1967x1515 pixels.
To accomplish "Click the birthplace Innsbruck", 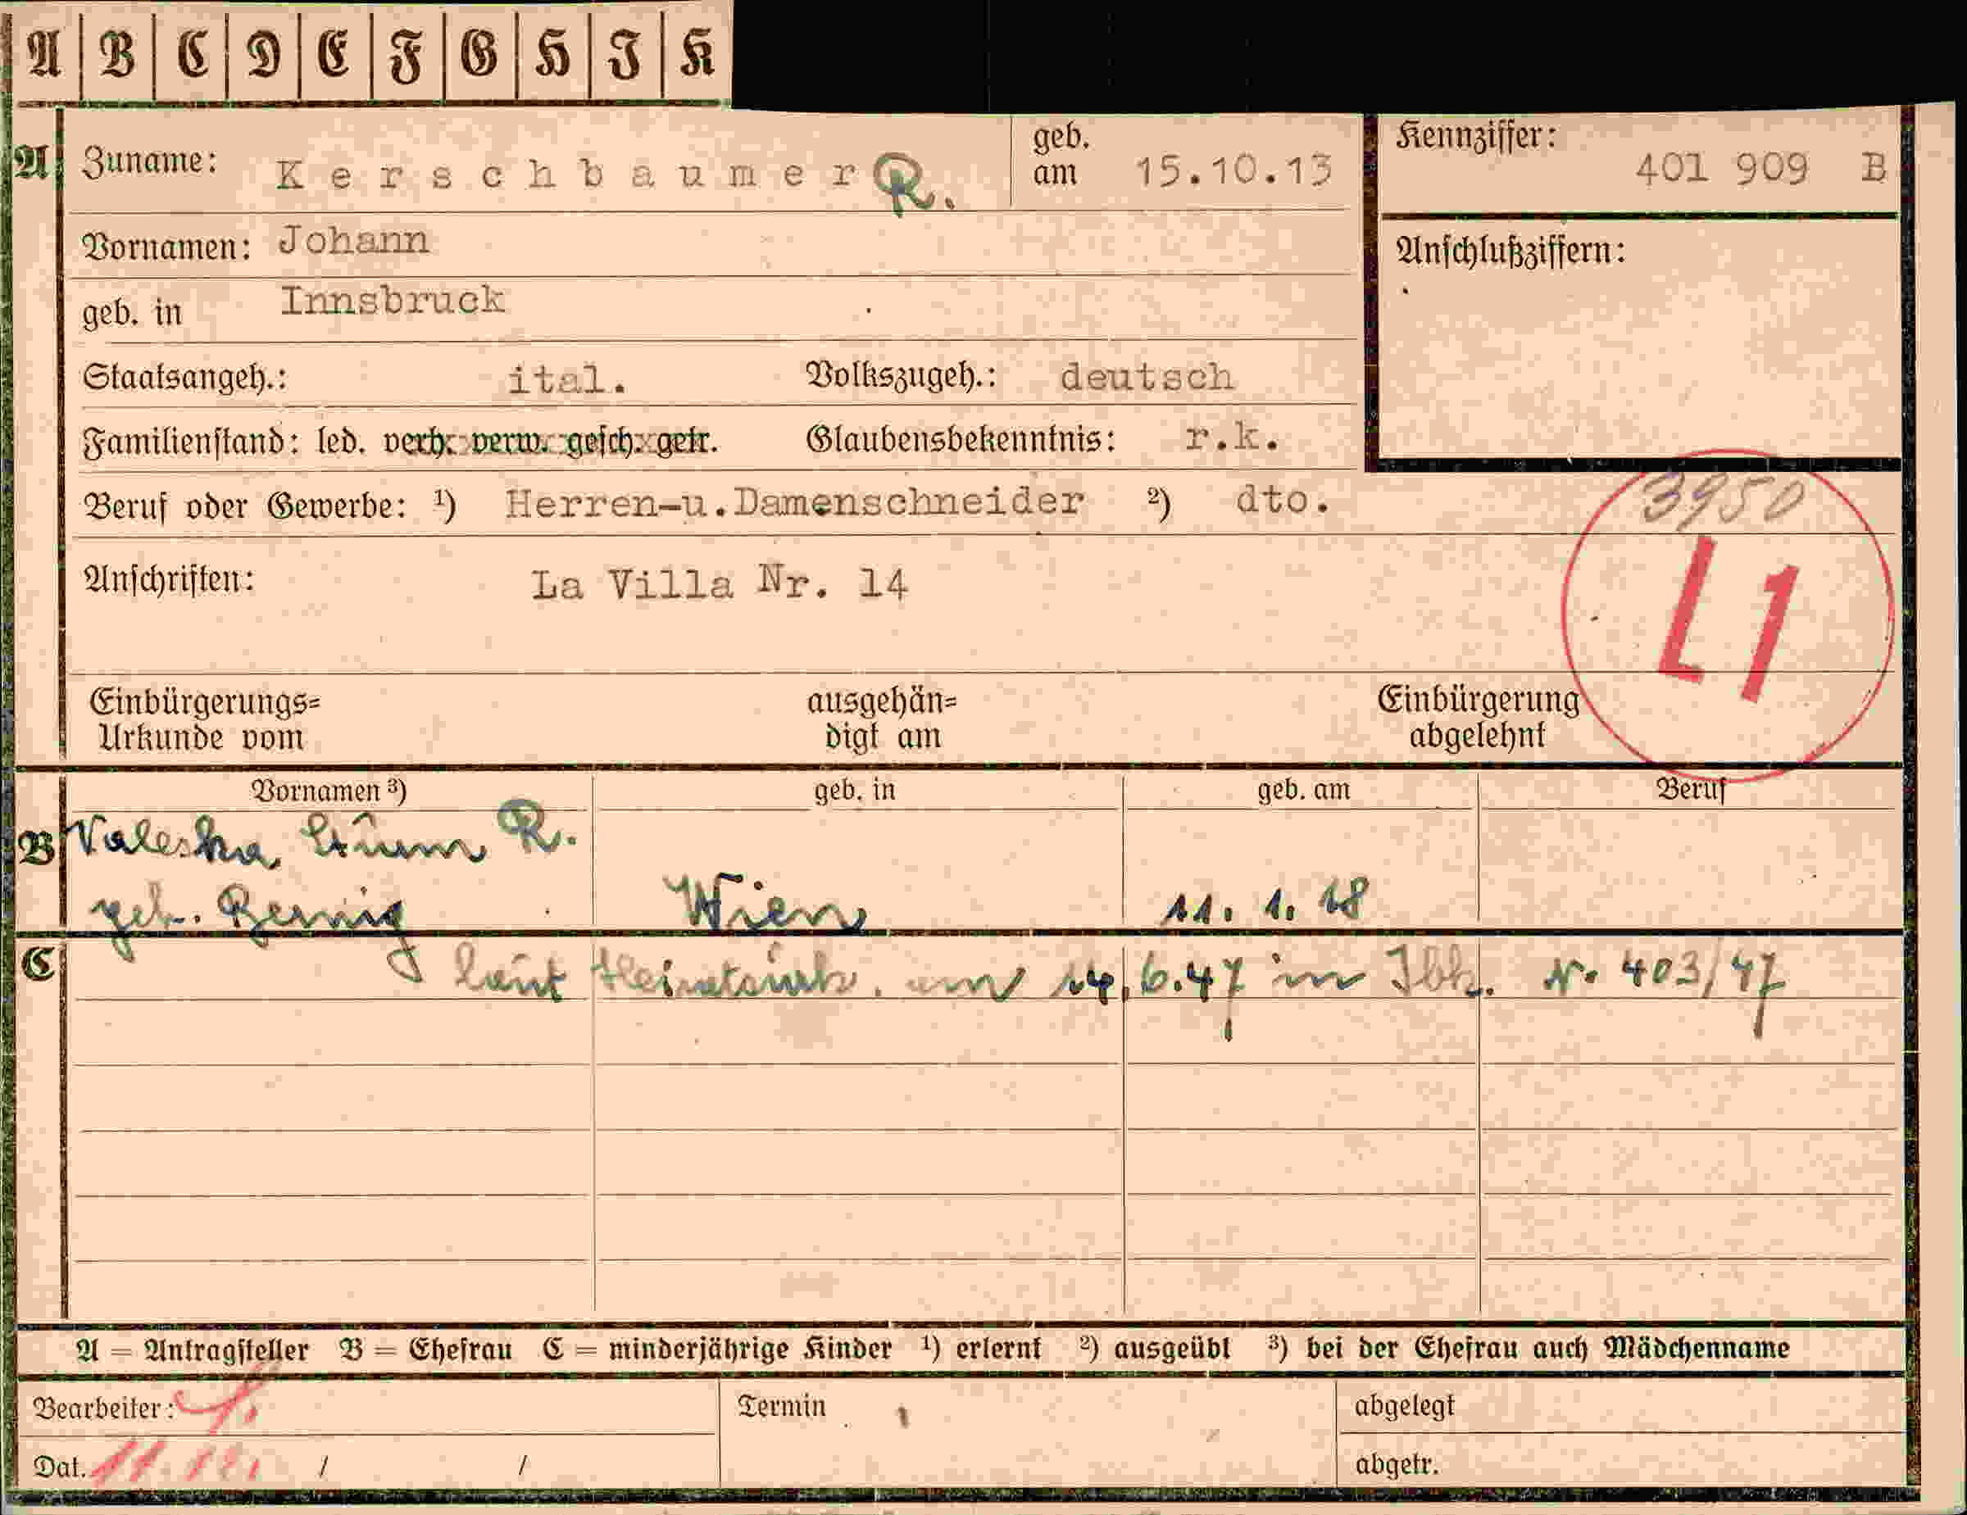I will point(392,301).
